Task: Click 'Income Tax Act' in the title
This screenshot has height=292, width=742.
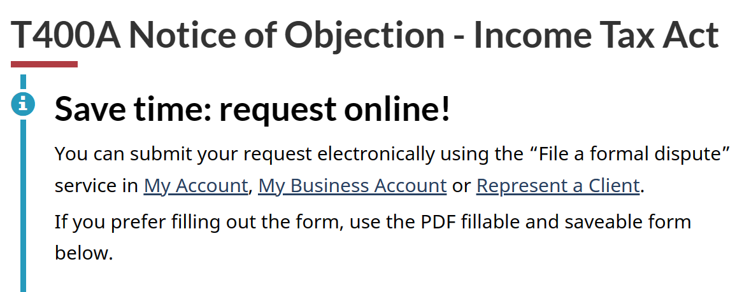Action: (x=596, y=36)
